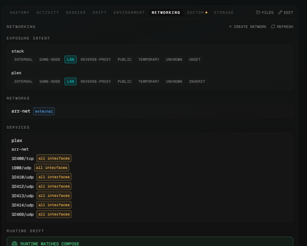Click all interfaces badge for 32412/udp

point(54,186)
